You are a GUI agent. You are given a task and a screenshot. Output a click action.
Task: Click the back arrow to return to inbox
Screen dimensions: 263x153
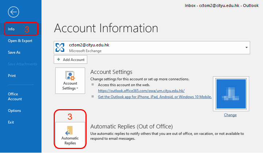click(14, 12)
